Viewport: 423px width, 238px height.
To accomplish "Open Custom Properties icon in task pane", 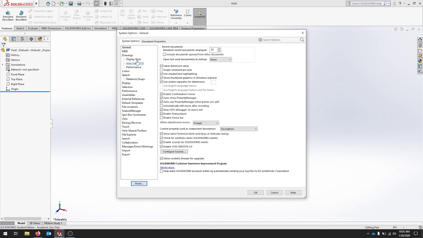I will [x=420, y=66].
